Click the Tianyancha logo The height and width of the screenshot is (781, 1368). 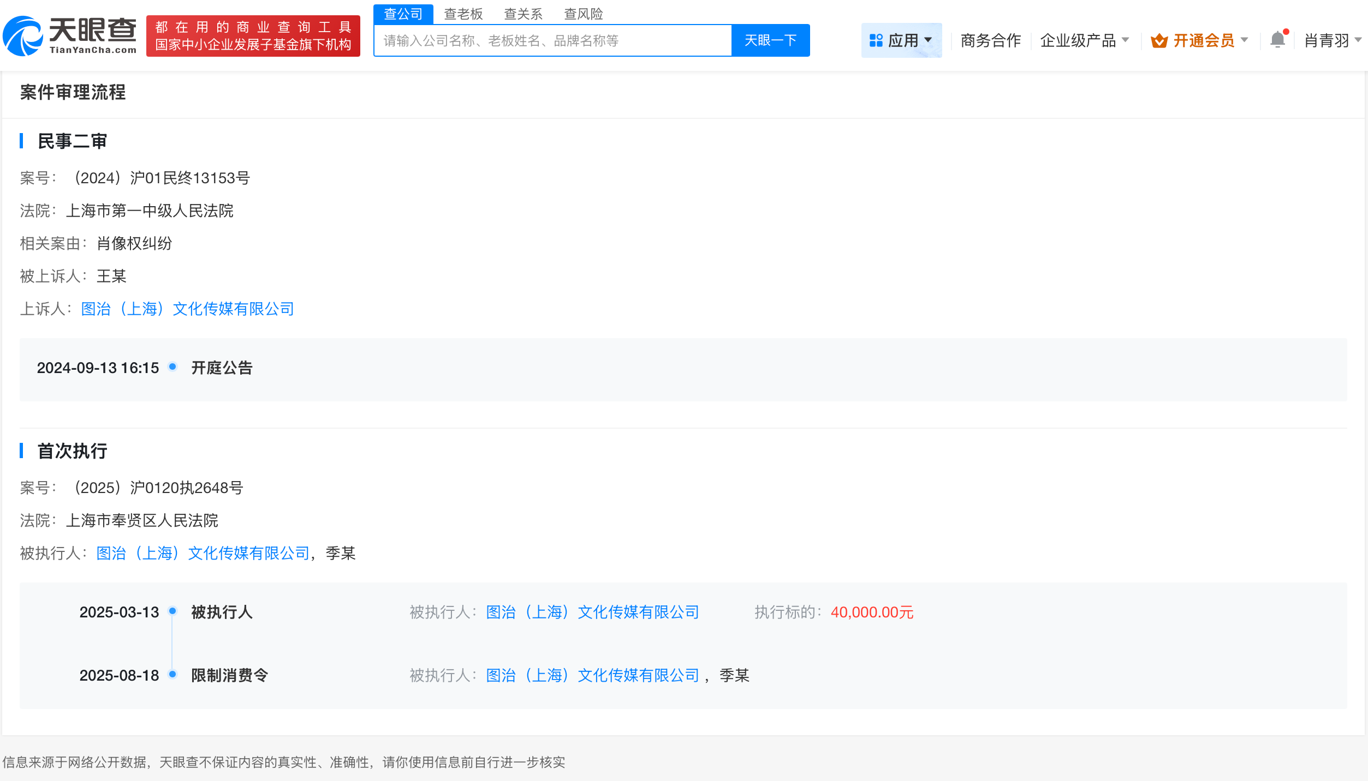click(71, 35)
